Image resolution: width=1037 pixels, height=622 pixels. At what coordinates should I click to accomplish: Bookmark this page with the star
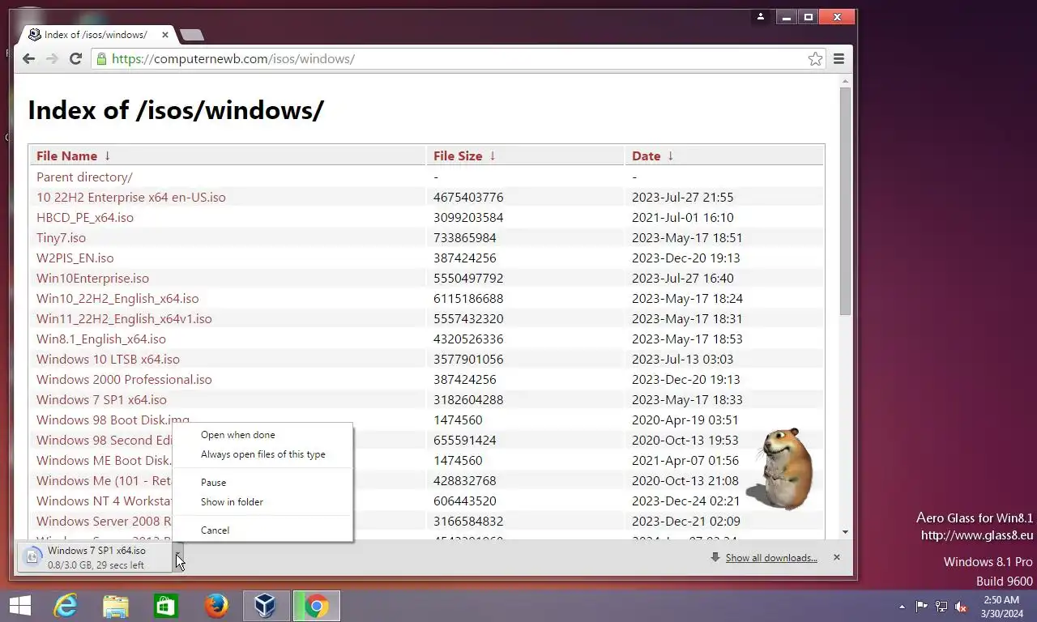(x=815, y=58)
